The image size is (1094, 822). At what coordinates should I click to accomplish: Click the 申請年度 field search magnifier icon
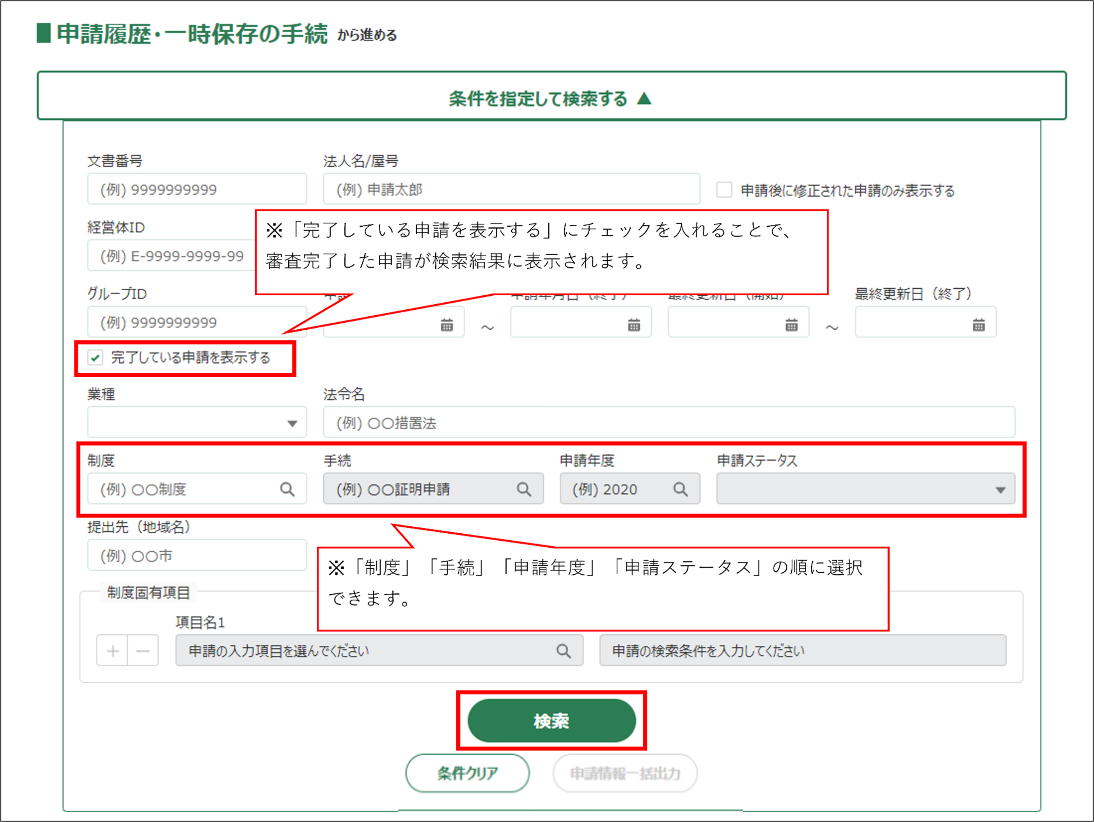tap(680, 489)
